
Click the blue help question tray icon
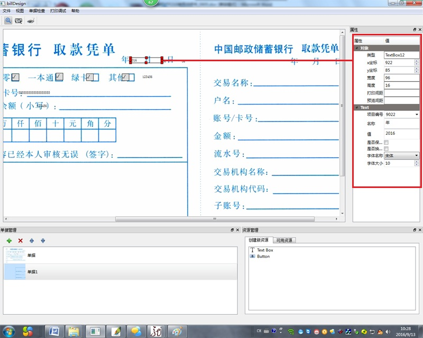[274, 331]
